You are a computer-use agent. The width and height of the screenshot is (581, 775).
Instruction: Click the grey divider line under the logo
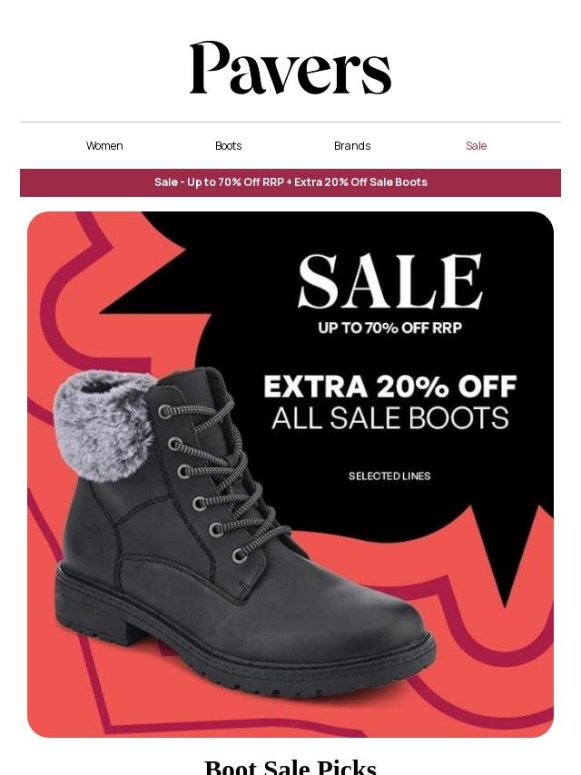(290, 123)
